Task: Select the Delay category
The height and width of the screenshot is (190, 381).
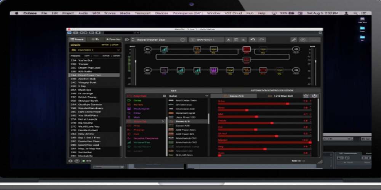Action: (x=137, y=101)
